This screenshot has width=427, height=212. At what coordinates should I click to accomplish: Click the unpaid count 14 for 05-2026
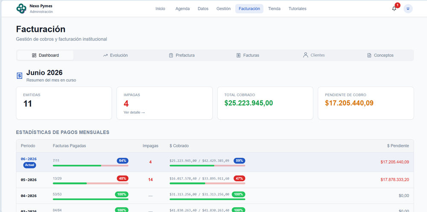pyautogui.click(x=150, y=180)
